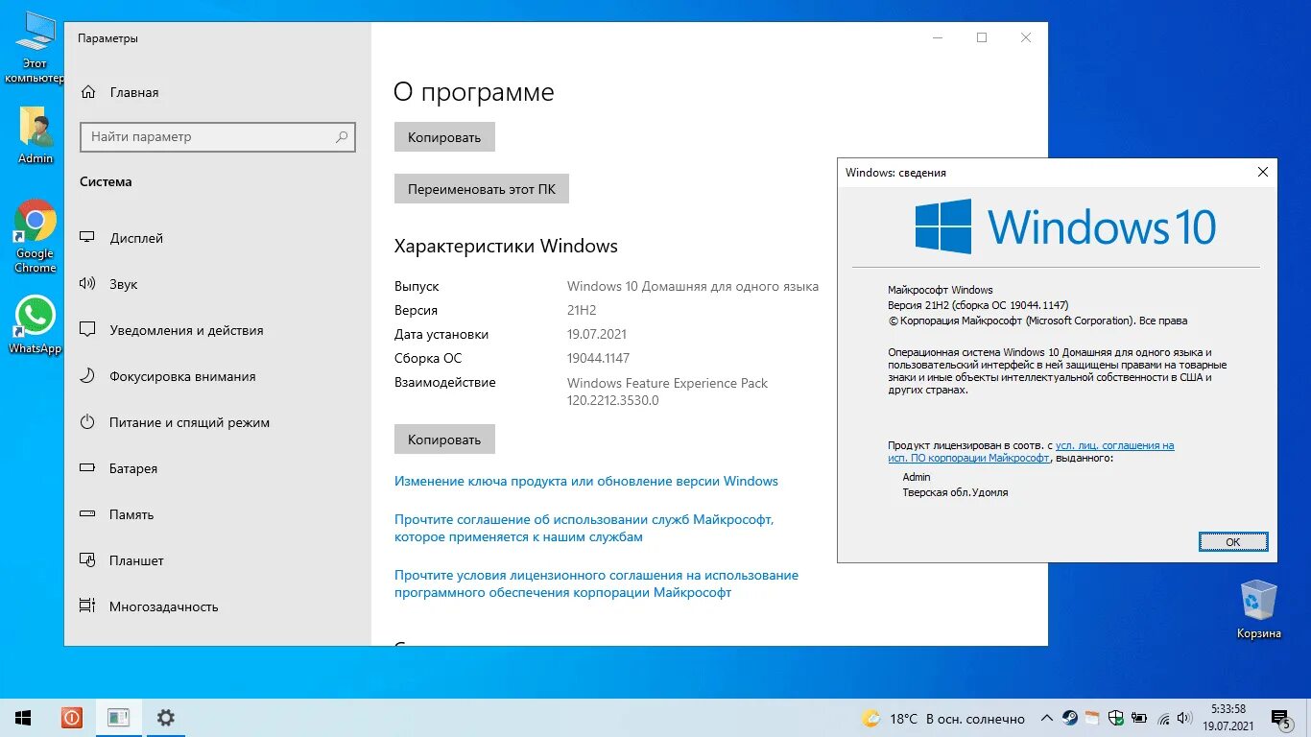The image size is (1311, 737).
Task: Select the Google Chrome desktop shortcut
Action: pyautogui.click(x=36, y=236)
